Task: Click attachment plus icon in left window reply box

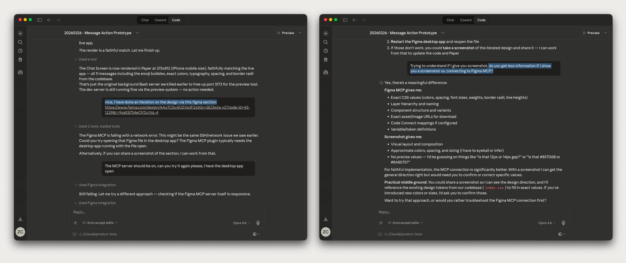Action: 75,223
